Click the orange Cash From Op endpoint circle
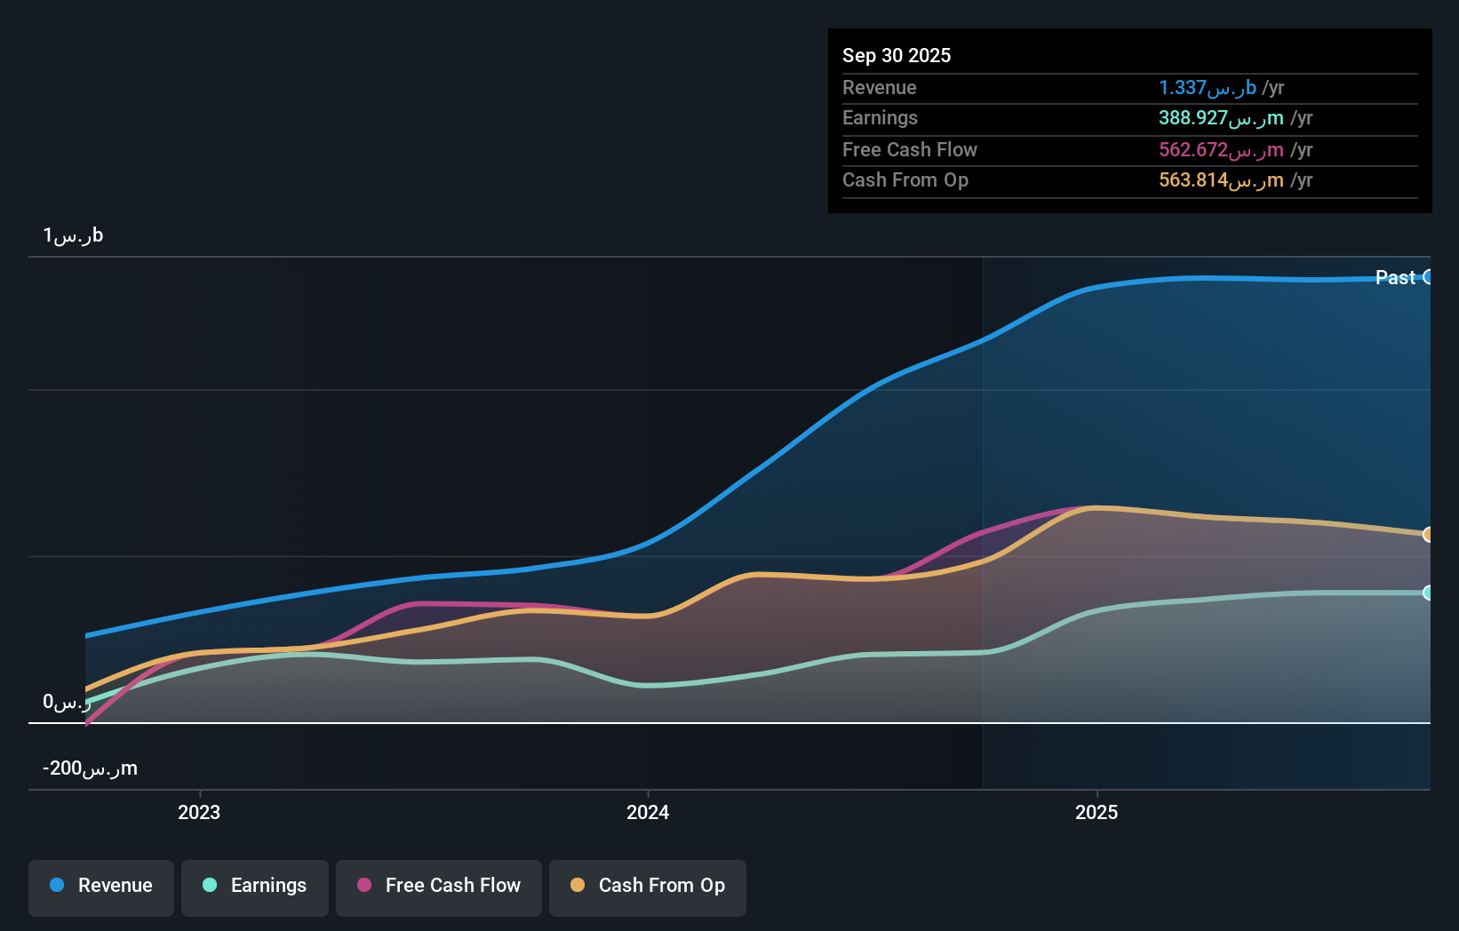This screenshot has height=931, width=1459. coord(1428,534)
